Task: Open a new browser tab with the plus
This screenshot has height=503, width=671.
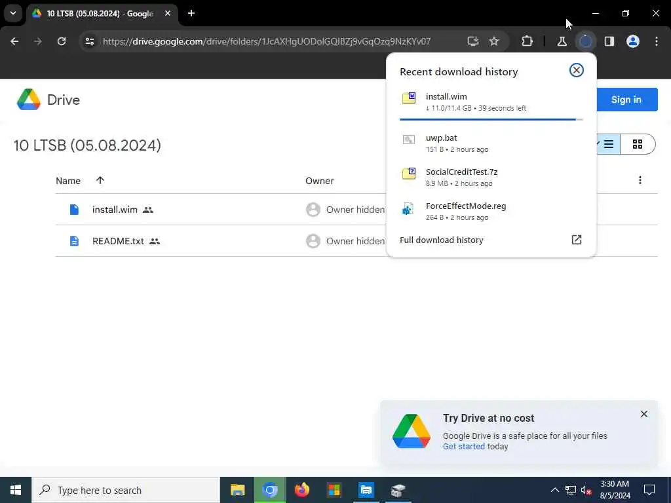Action: (x=191, y=13)
